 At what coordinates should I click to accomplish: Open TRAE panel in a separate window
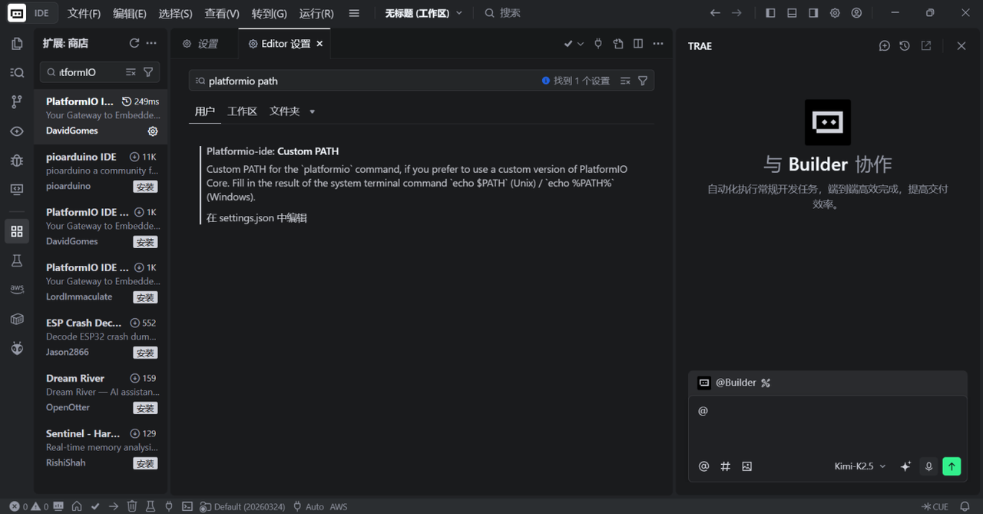tap(926, 46)
